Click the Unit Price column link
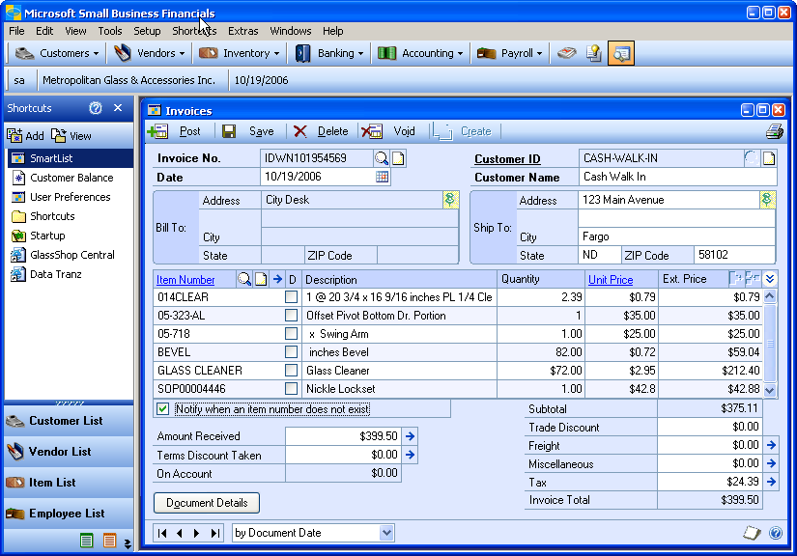The image size is (797, 556). [x=611, y=279]
